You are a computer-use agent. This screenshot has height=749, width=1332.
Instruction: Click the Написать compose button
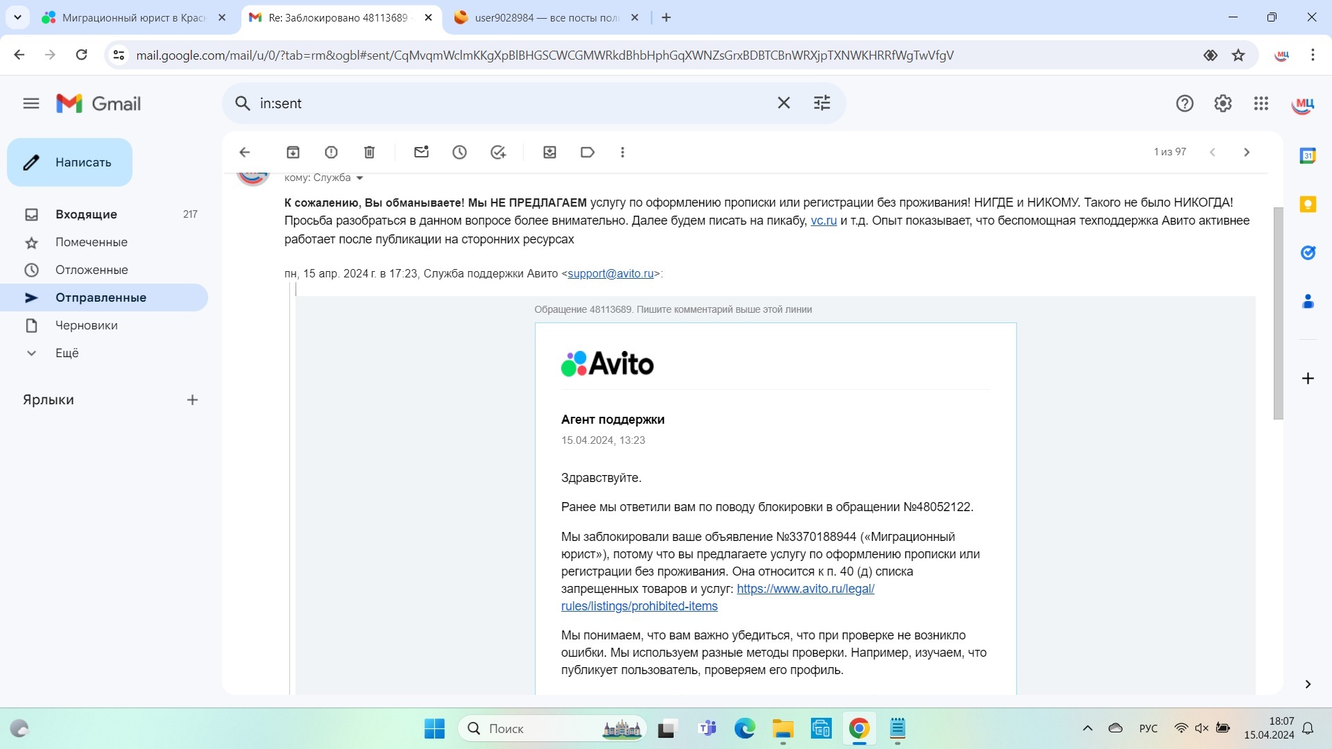tap(69, 162)
